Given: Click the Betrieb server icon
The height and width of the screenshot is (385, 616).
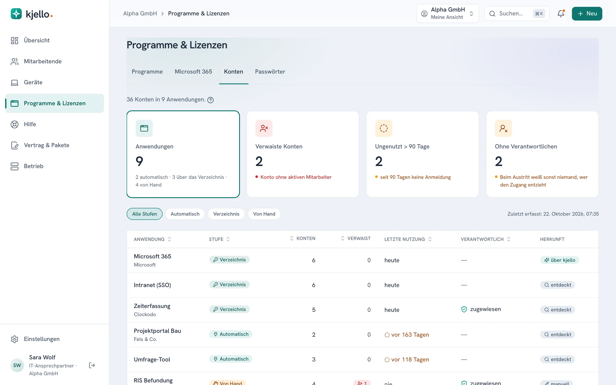Looking at the screenshot, I should [x=14, y=166].
